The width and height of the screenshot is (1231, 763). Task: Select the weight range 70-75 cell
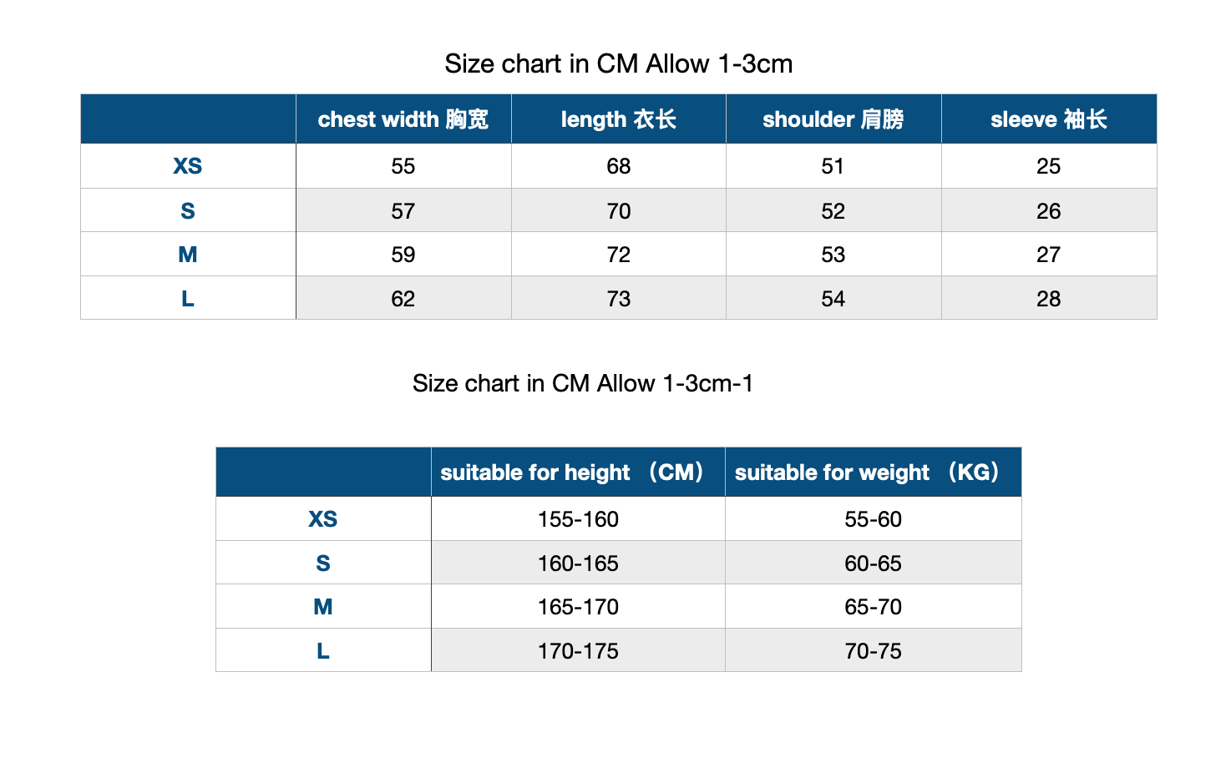tap(874, 650)
